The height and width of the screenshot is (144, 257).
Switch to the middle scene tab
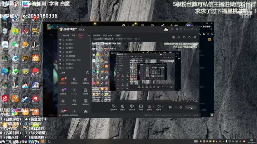coord(74,35)
